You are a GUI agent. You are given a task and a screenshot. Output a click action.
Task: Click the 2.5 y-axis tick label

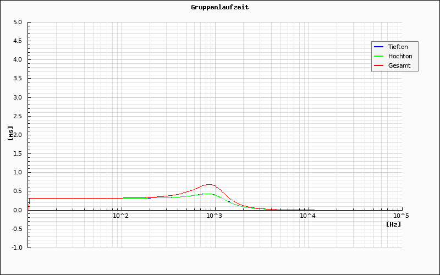[x=17, y=116]
